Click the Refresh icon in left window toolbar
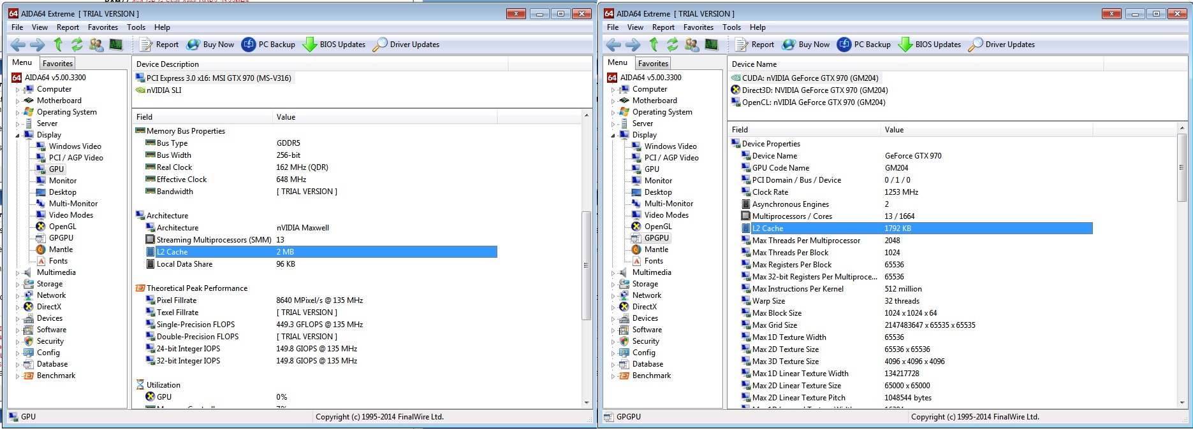Image resolution: width=1193 pixels, height=429 pixels. (x=77, y=45)
